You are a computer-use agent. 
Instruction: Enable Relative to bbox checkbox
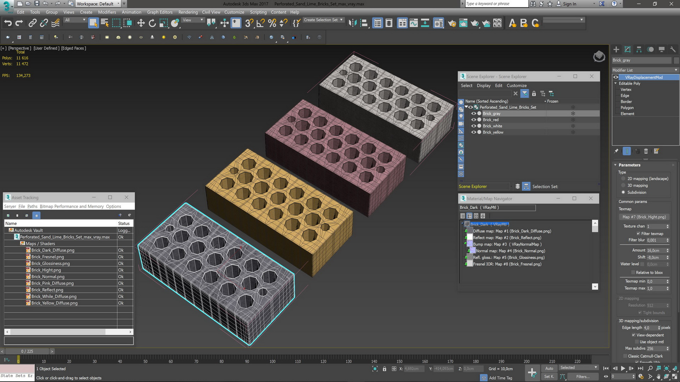(x=633, y=273)
